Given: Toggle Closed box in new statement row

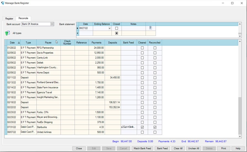Looking at the screenshot, I should coord(116,33).
